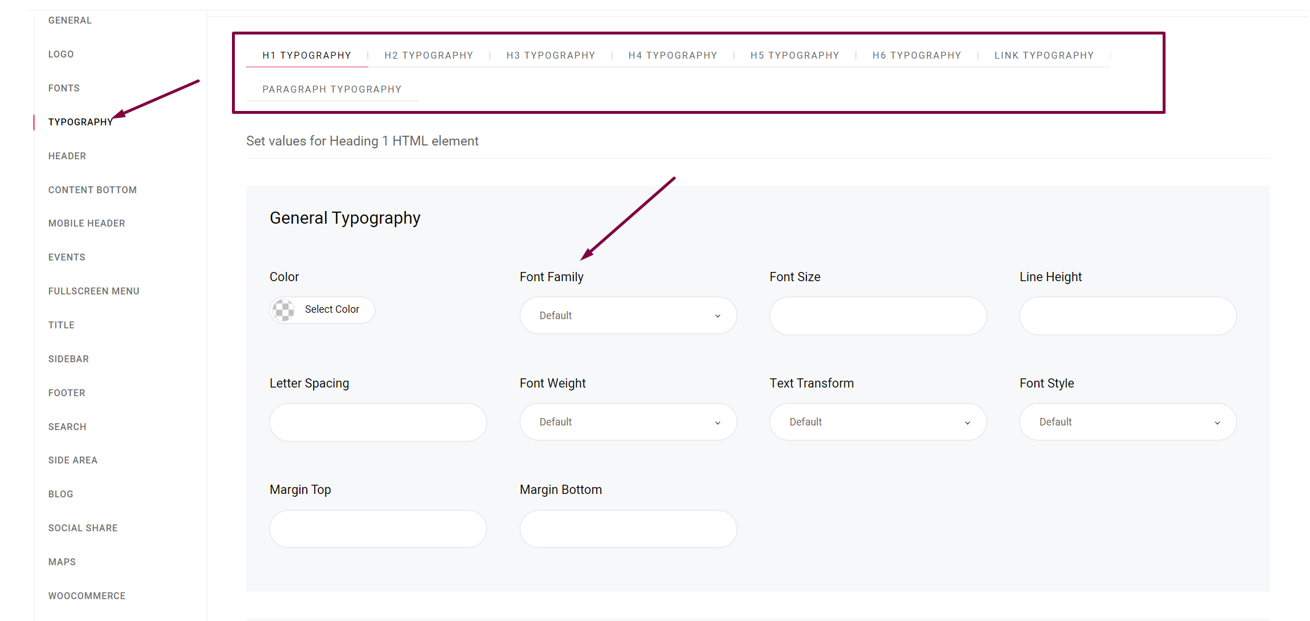This screenshot has height=621, width=1310.
Task: Click the Font Style dropdown chevron
Action: point(1217,423)
